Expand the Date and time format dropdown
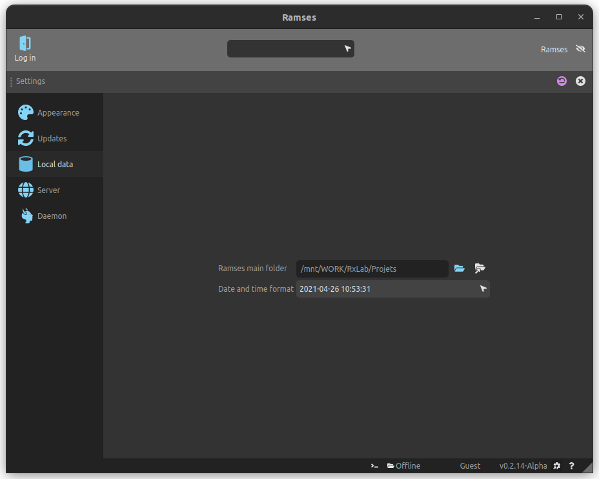The image size is (599, 479). tap(392, 289)
